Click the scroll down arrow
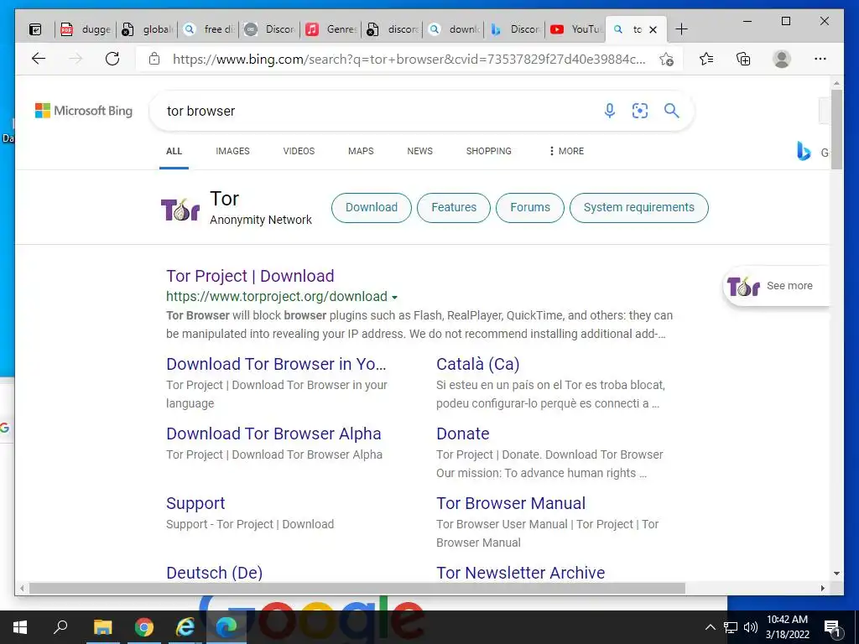 click(836, 574)
